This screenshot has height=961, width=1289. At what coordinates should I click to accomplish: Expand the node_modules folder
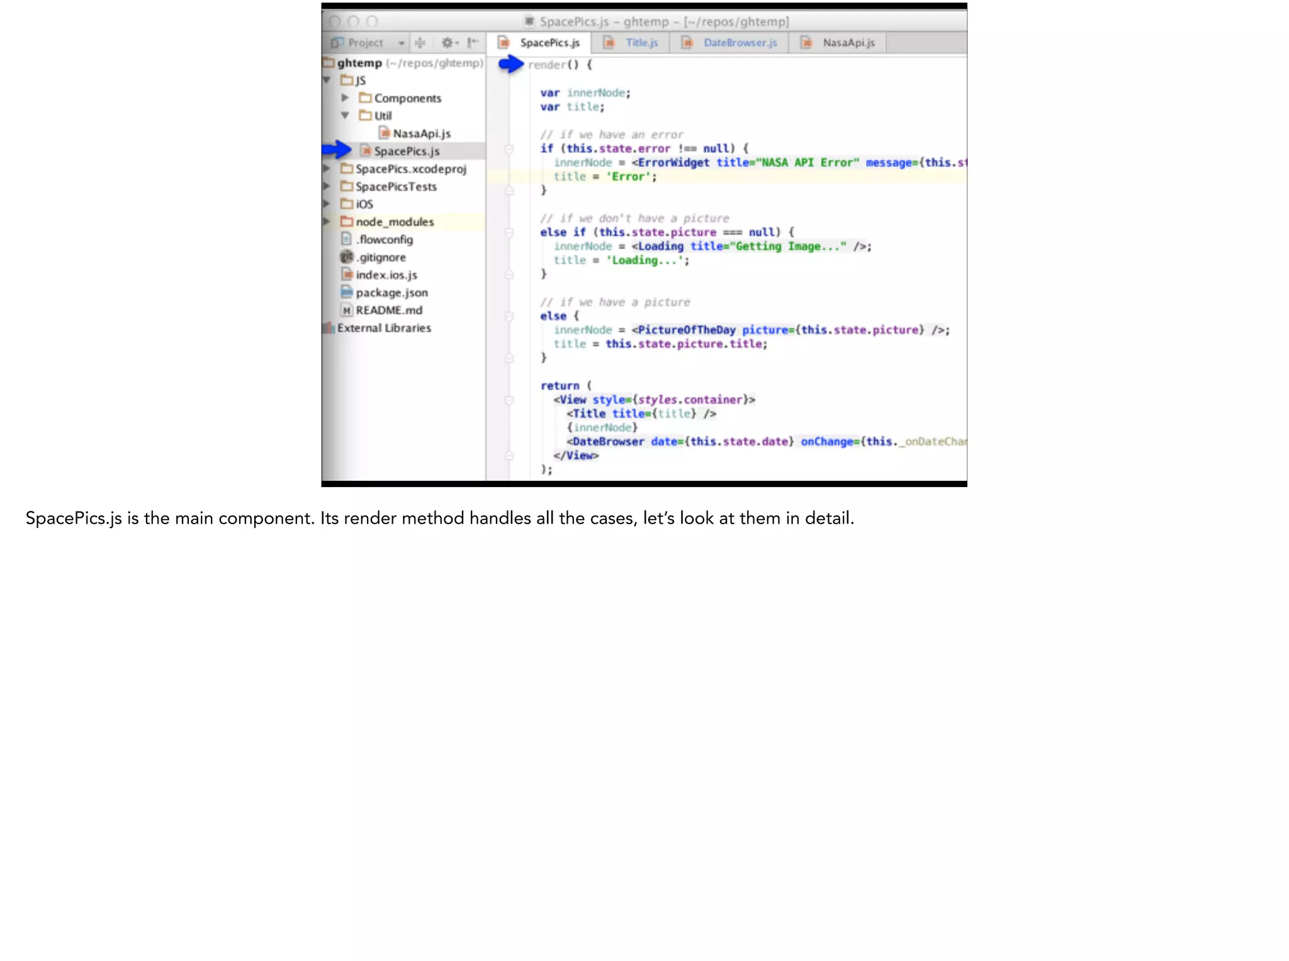click(x=327, y=222)
